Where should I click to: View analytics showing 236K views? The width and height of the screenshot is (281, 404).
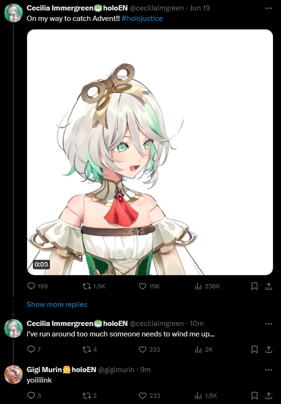(198, 286)
